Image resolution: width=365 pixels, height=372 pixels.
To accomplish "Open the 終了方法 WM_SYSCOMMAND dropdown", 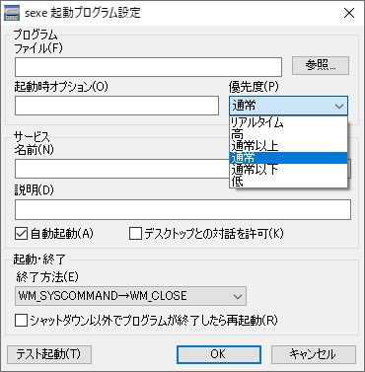I will pos(130,296).
